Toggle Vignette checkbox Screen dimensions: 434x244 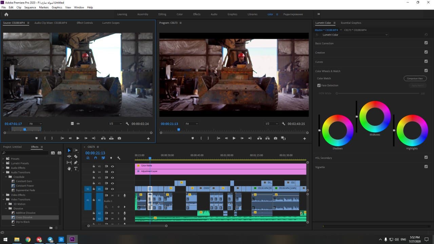click(426, 166)
